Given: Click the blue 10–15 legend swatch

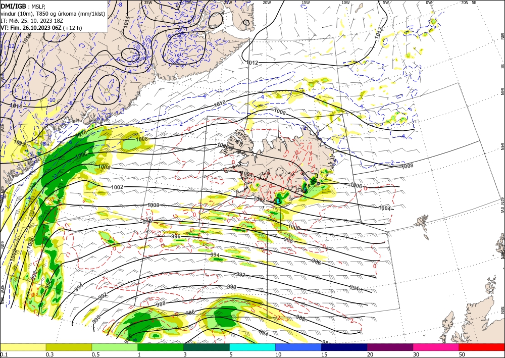Looking at the screenshot, I should (x=298, y=347).
